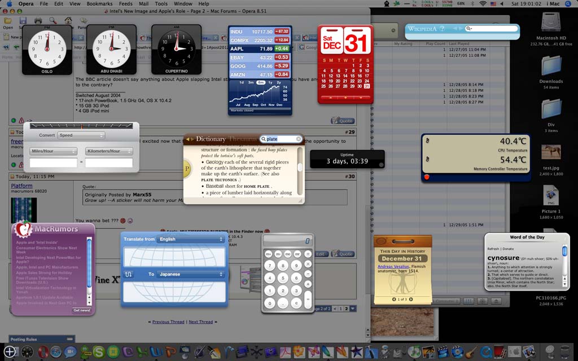Open the Kilometers/Hour unit dropdown
Screen dimensions: 578x361
[x=109, y=151]
